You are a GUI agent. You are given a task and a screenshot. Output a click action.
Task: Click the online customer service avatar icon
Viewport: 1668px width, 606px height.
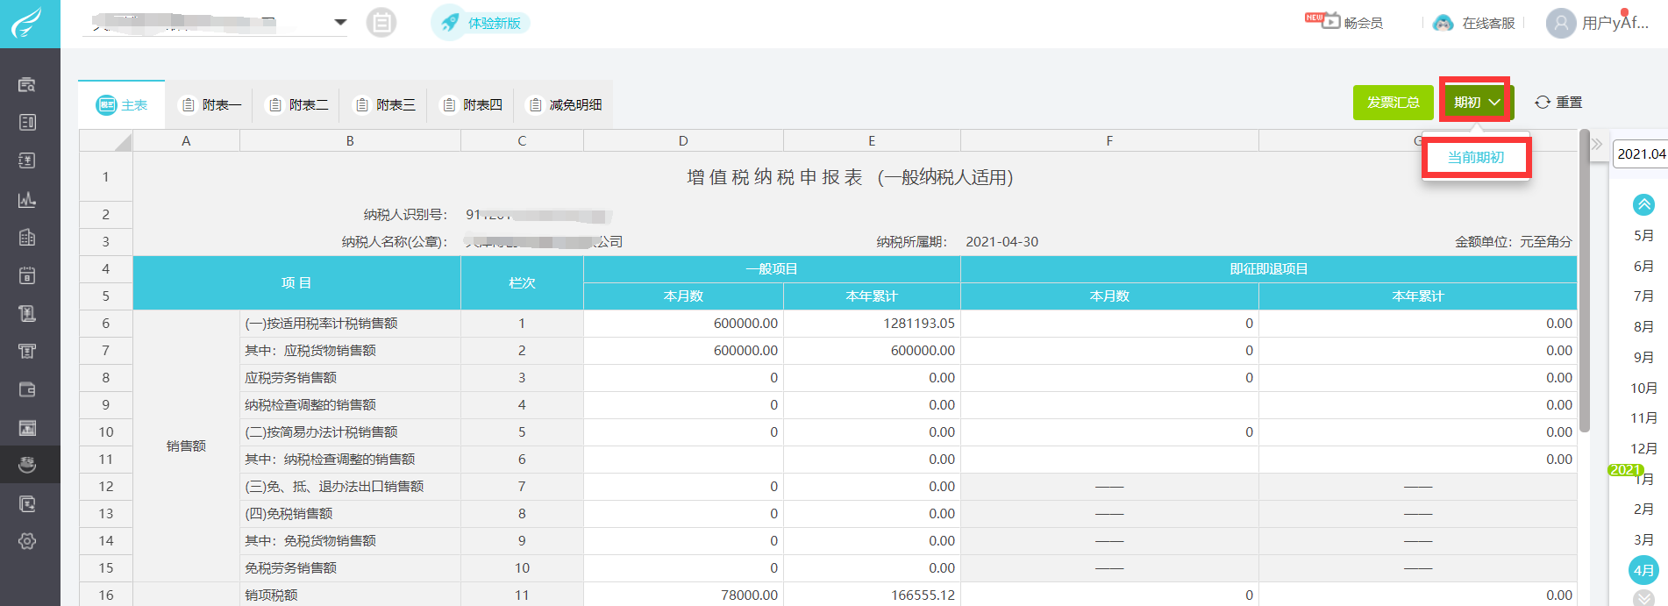click(x=1443, y=23)
